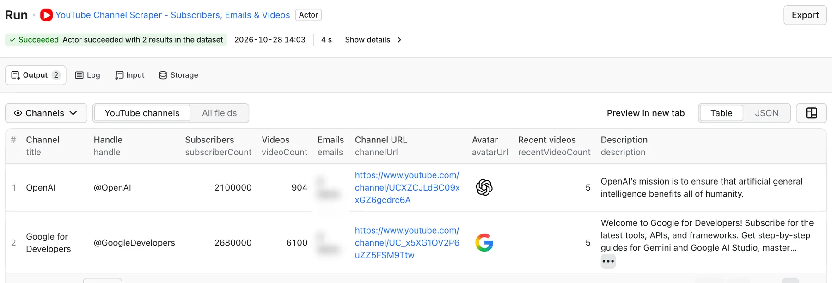832x283 pixels.
Task: Expand run info with Show details
Action: pos(367,40)
